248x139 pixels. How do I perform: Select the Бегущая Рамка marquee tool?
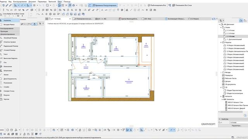tap(9, 25)
